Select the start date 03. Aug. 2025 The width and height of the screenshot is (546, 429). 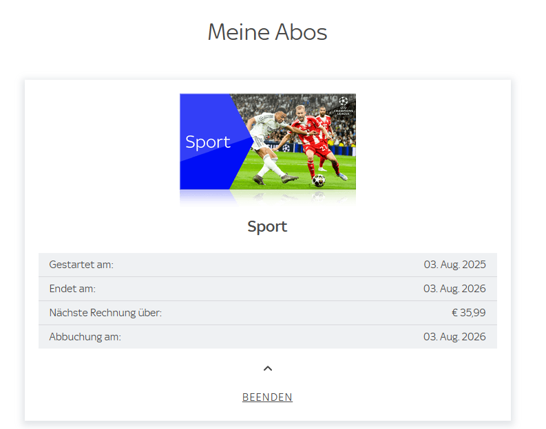[454, 265]
